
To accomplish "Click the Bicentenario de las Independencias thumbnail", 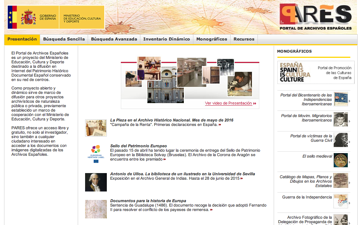I will tap(340, 99).
